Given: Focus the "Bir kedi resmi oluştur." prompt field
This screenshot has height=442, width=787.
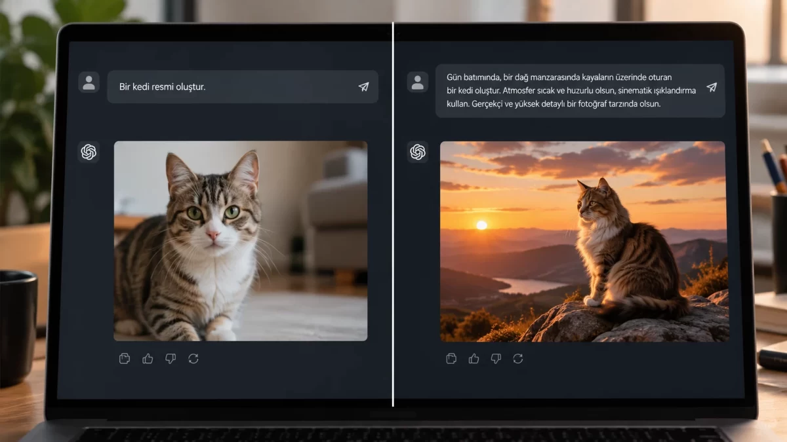Looking at the screenshot, I should click(243, 86).
